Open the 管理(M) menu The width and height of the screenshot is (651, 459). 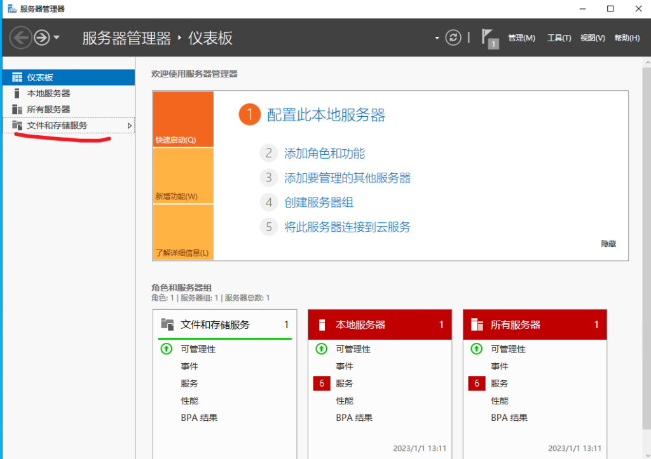click(521, 38)
